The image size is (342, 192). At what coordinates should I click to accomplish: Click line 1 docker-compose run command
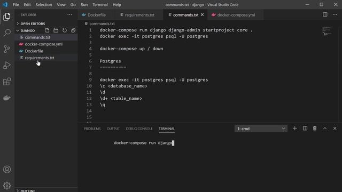tap(176, 30)
